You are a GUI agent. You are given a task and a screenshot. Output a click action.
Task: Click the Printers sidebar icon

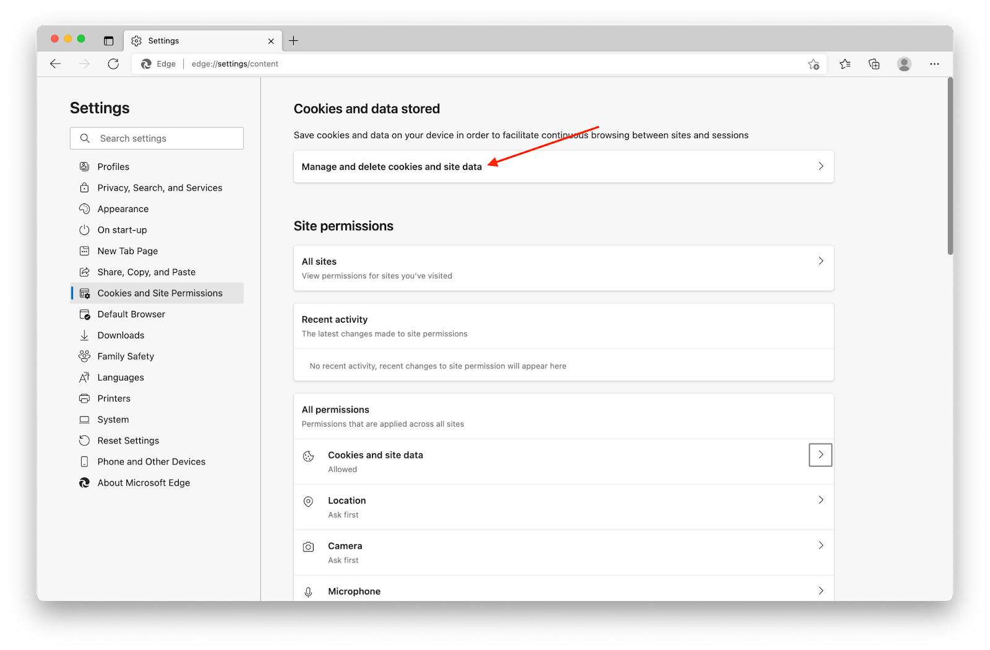[84, 398]
